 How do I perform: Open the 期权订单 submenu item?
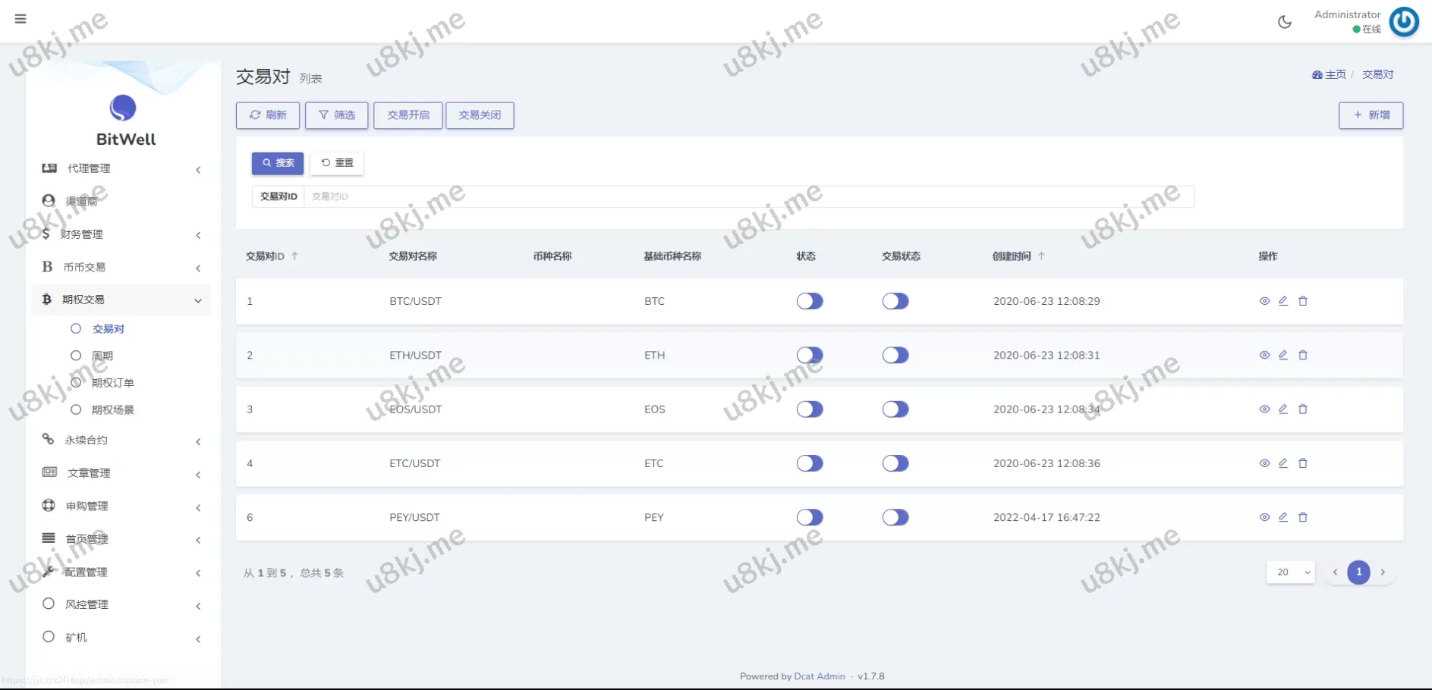coord(112,383)
